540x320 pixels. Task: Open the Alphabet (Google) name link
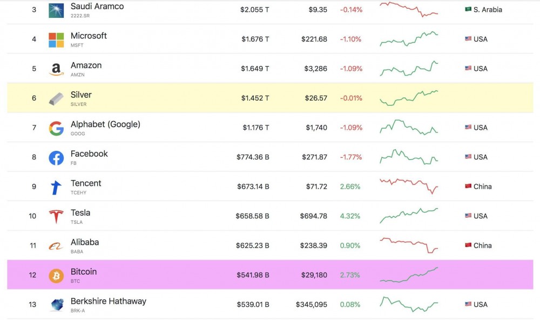(105, 124)
